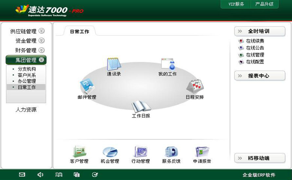Image resolution: width=292 pixels, height=180 pixels.
Task: Select 日常工作 in the sidebar list
Action: coord(26,87)
